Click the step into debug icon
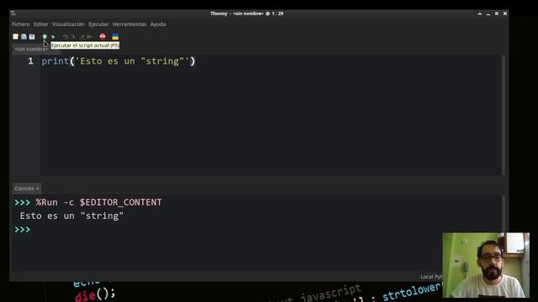Viewport: 538px width, 302px height. pyautogui.click(x=73, y=37)
